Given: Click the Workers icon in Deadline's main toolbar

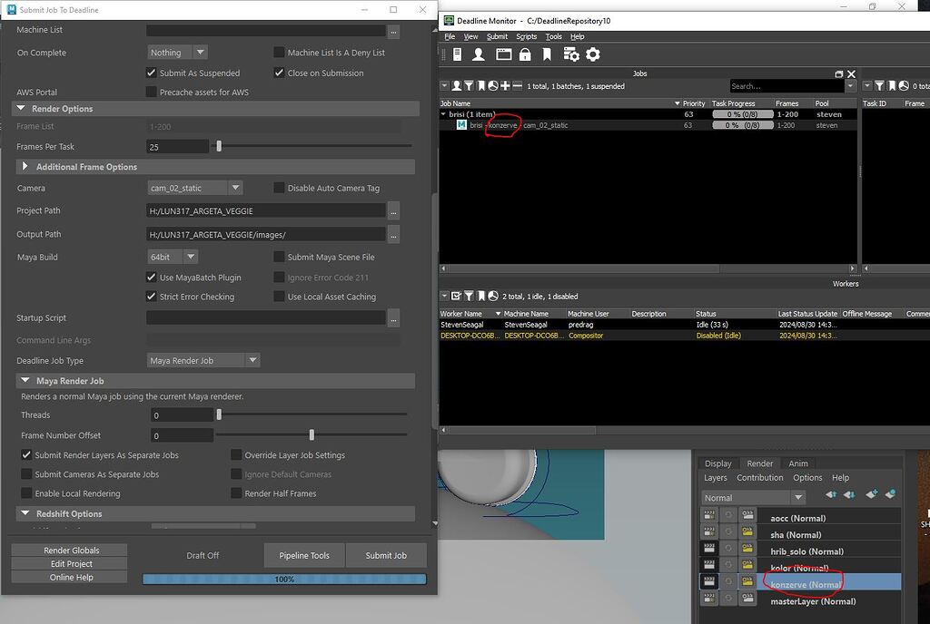Looking at the screenshot, I should pos(479,54).
